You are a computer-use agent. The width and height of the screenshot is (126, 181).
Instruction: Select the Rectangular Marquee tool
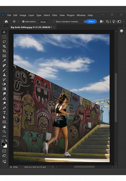4,37
